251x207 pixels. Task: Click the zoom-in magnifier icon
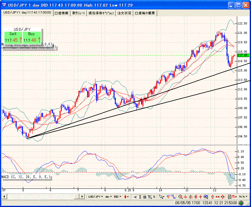(x=180, y=197)
